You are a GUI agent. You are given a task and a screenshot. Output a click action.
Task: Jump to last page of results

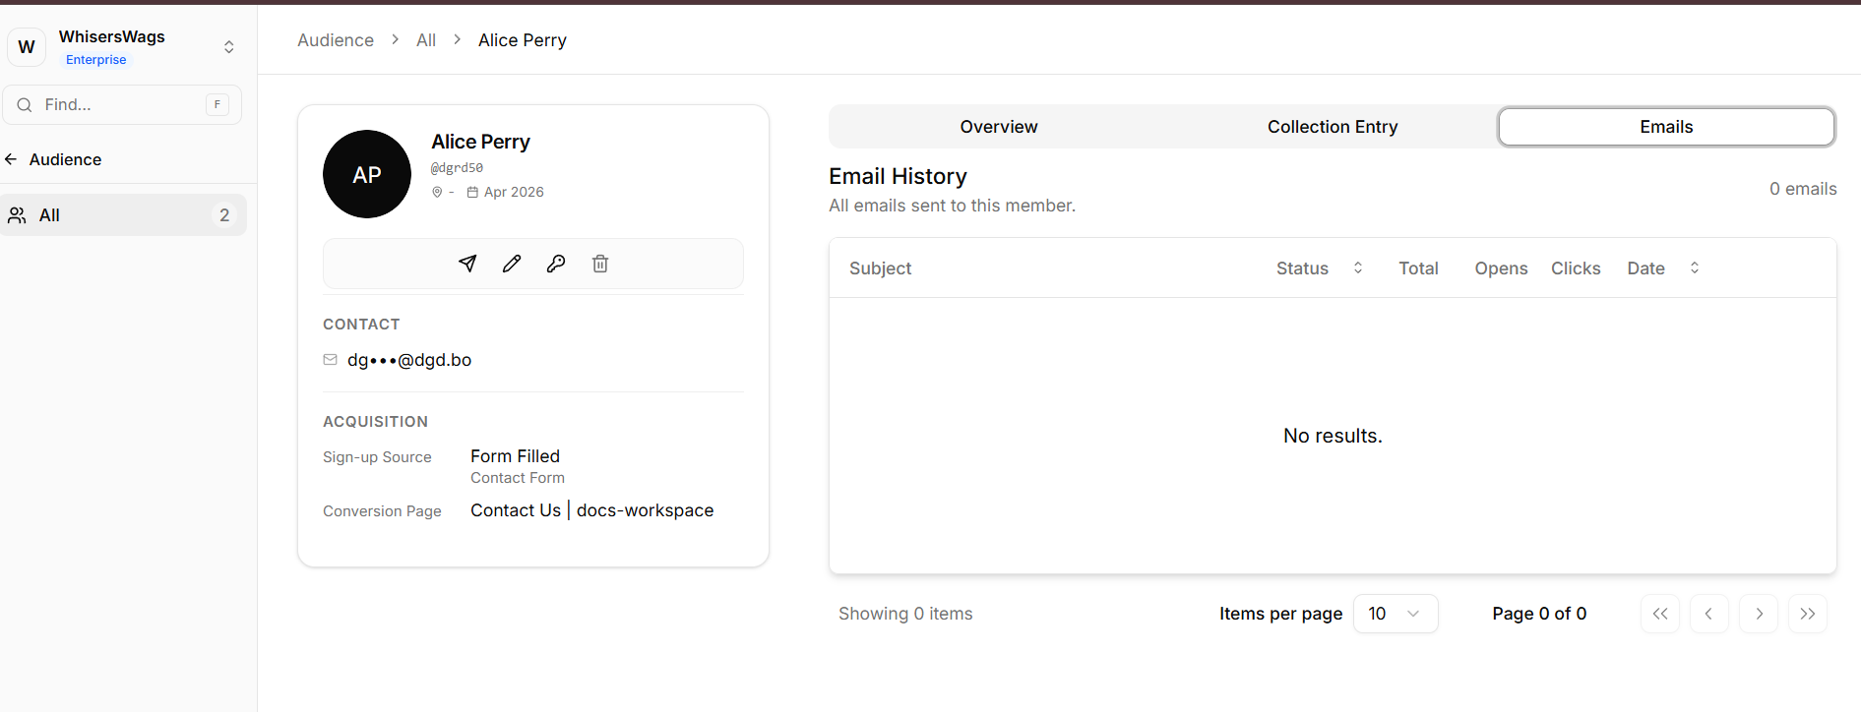[x=1808, y=614]
